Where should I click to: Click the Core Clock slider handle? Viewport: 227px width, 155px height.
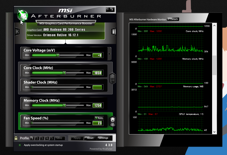click(64, 73)
